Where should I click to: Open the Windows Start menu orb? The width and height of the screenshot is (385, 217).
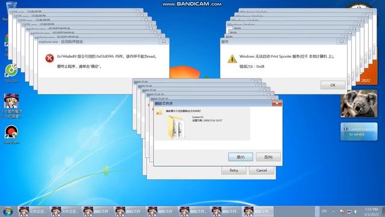coord(8,212)
